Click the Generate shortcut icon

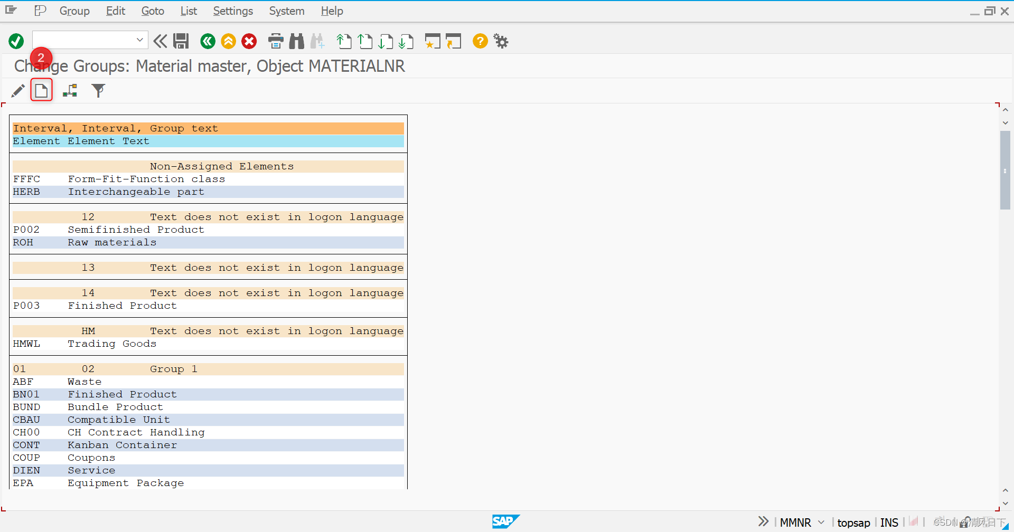click(x=453, y=41)
